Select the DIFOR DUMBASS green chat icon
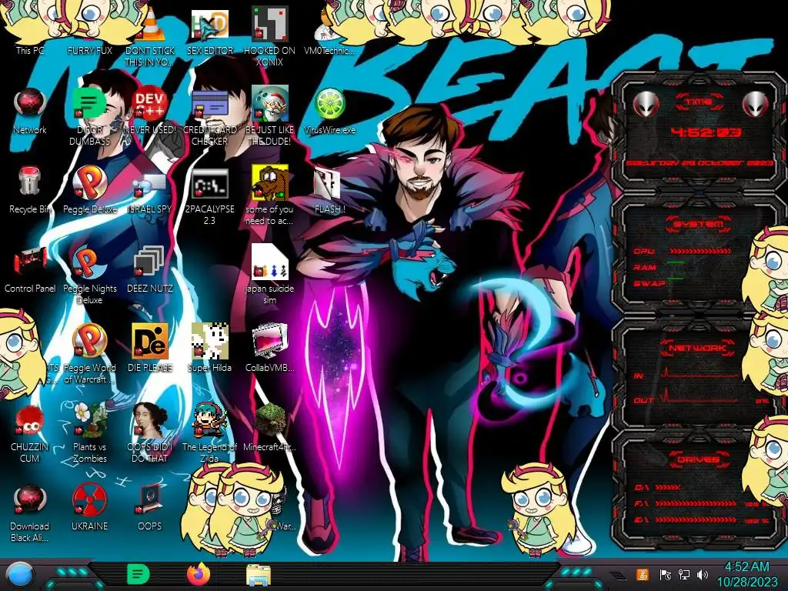The image size is (788, 591). (x=89, y=104)
